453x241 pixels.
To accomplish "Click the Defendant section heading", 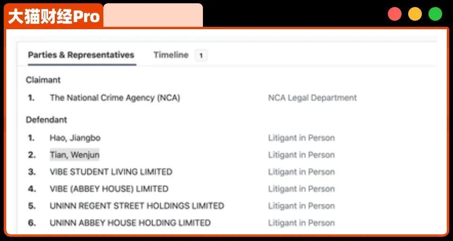I will point(46,120).
